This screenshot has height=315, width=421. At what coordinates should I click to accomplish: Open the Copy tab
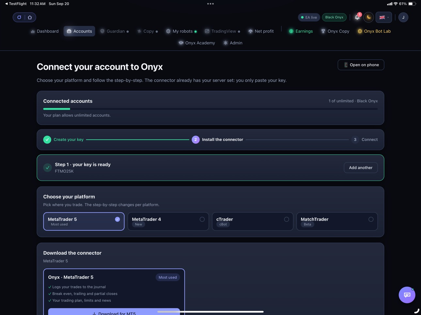click(148, 31)
